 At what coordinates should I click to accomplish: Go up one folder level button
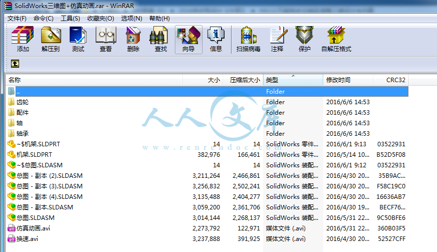15,64
